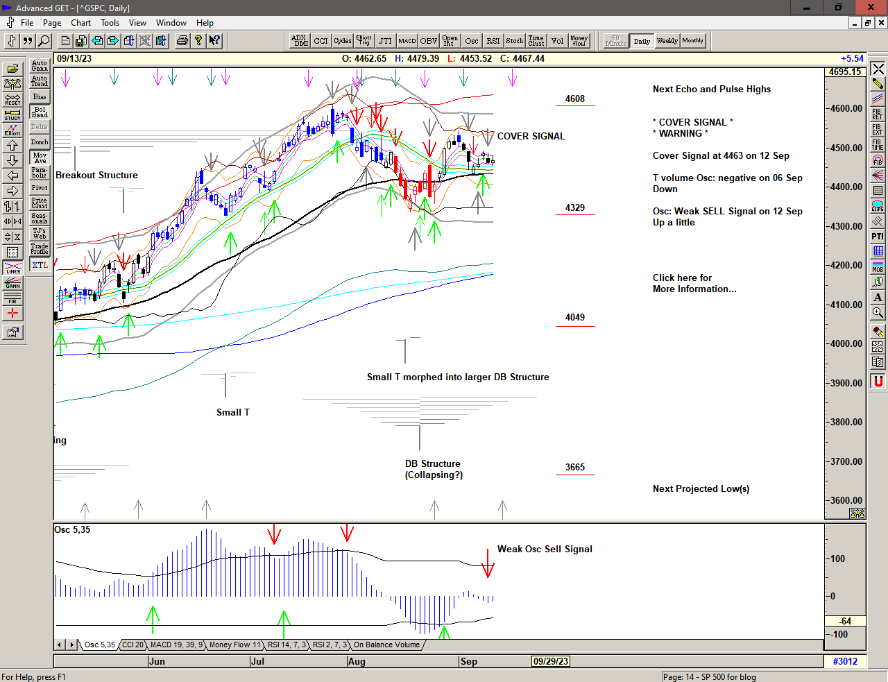Toggle the Mov Ave study button
This screenshot has width=888, height=682.
pyautogui.click(x=40, y=157)
